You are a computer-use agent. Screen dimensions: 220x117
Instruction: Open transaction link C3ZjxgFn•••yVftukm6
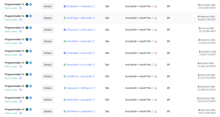pos(79,30)
